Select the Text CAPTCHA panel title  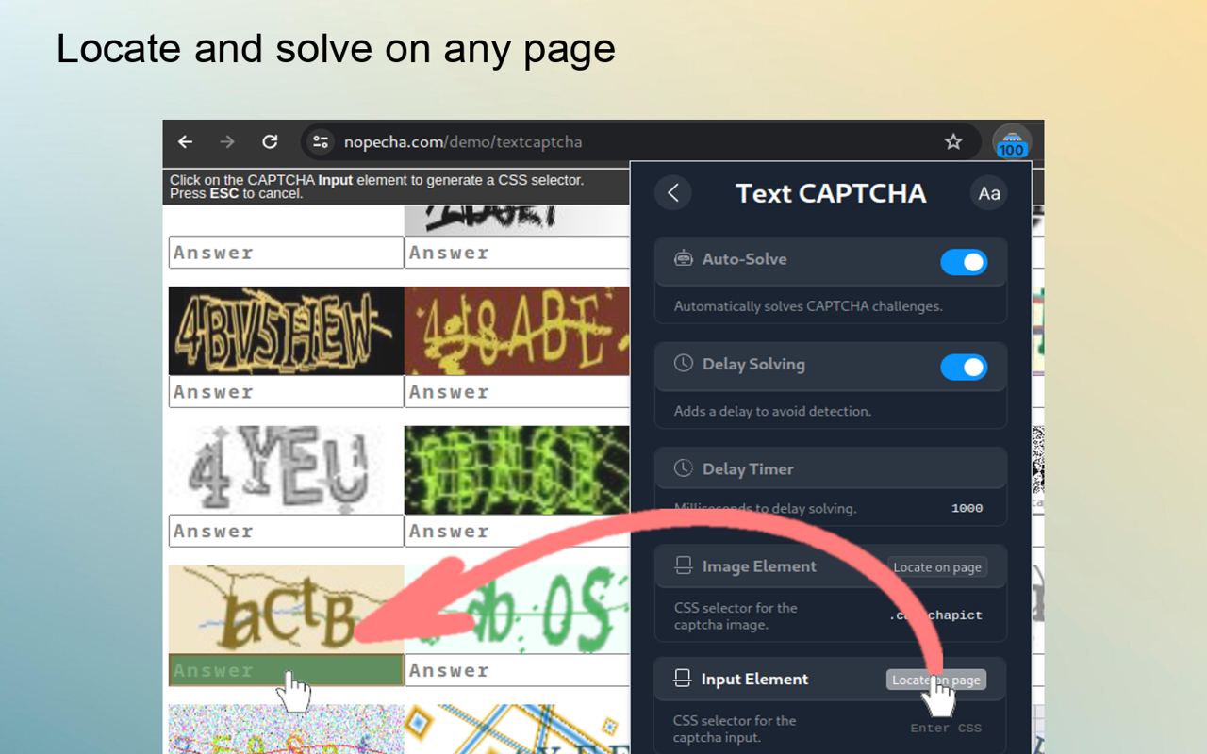pos(828,193)
